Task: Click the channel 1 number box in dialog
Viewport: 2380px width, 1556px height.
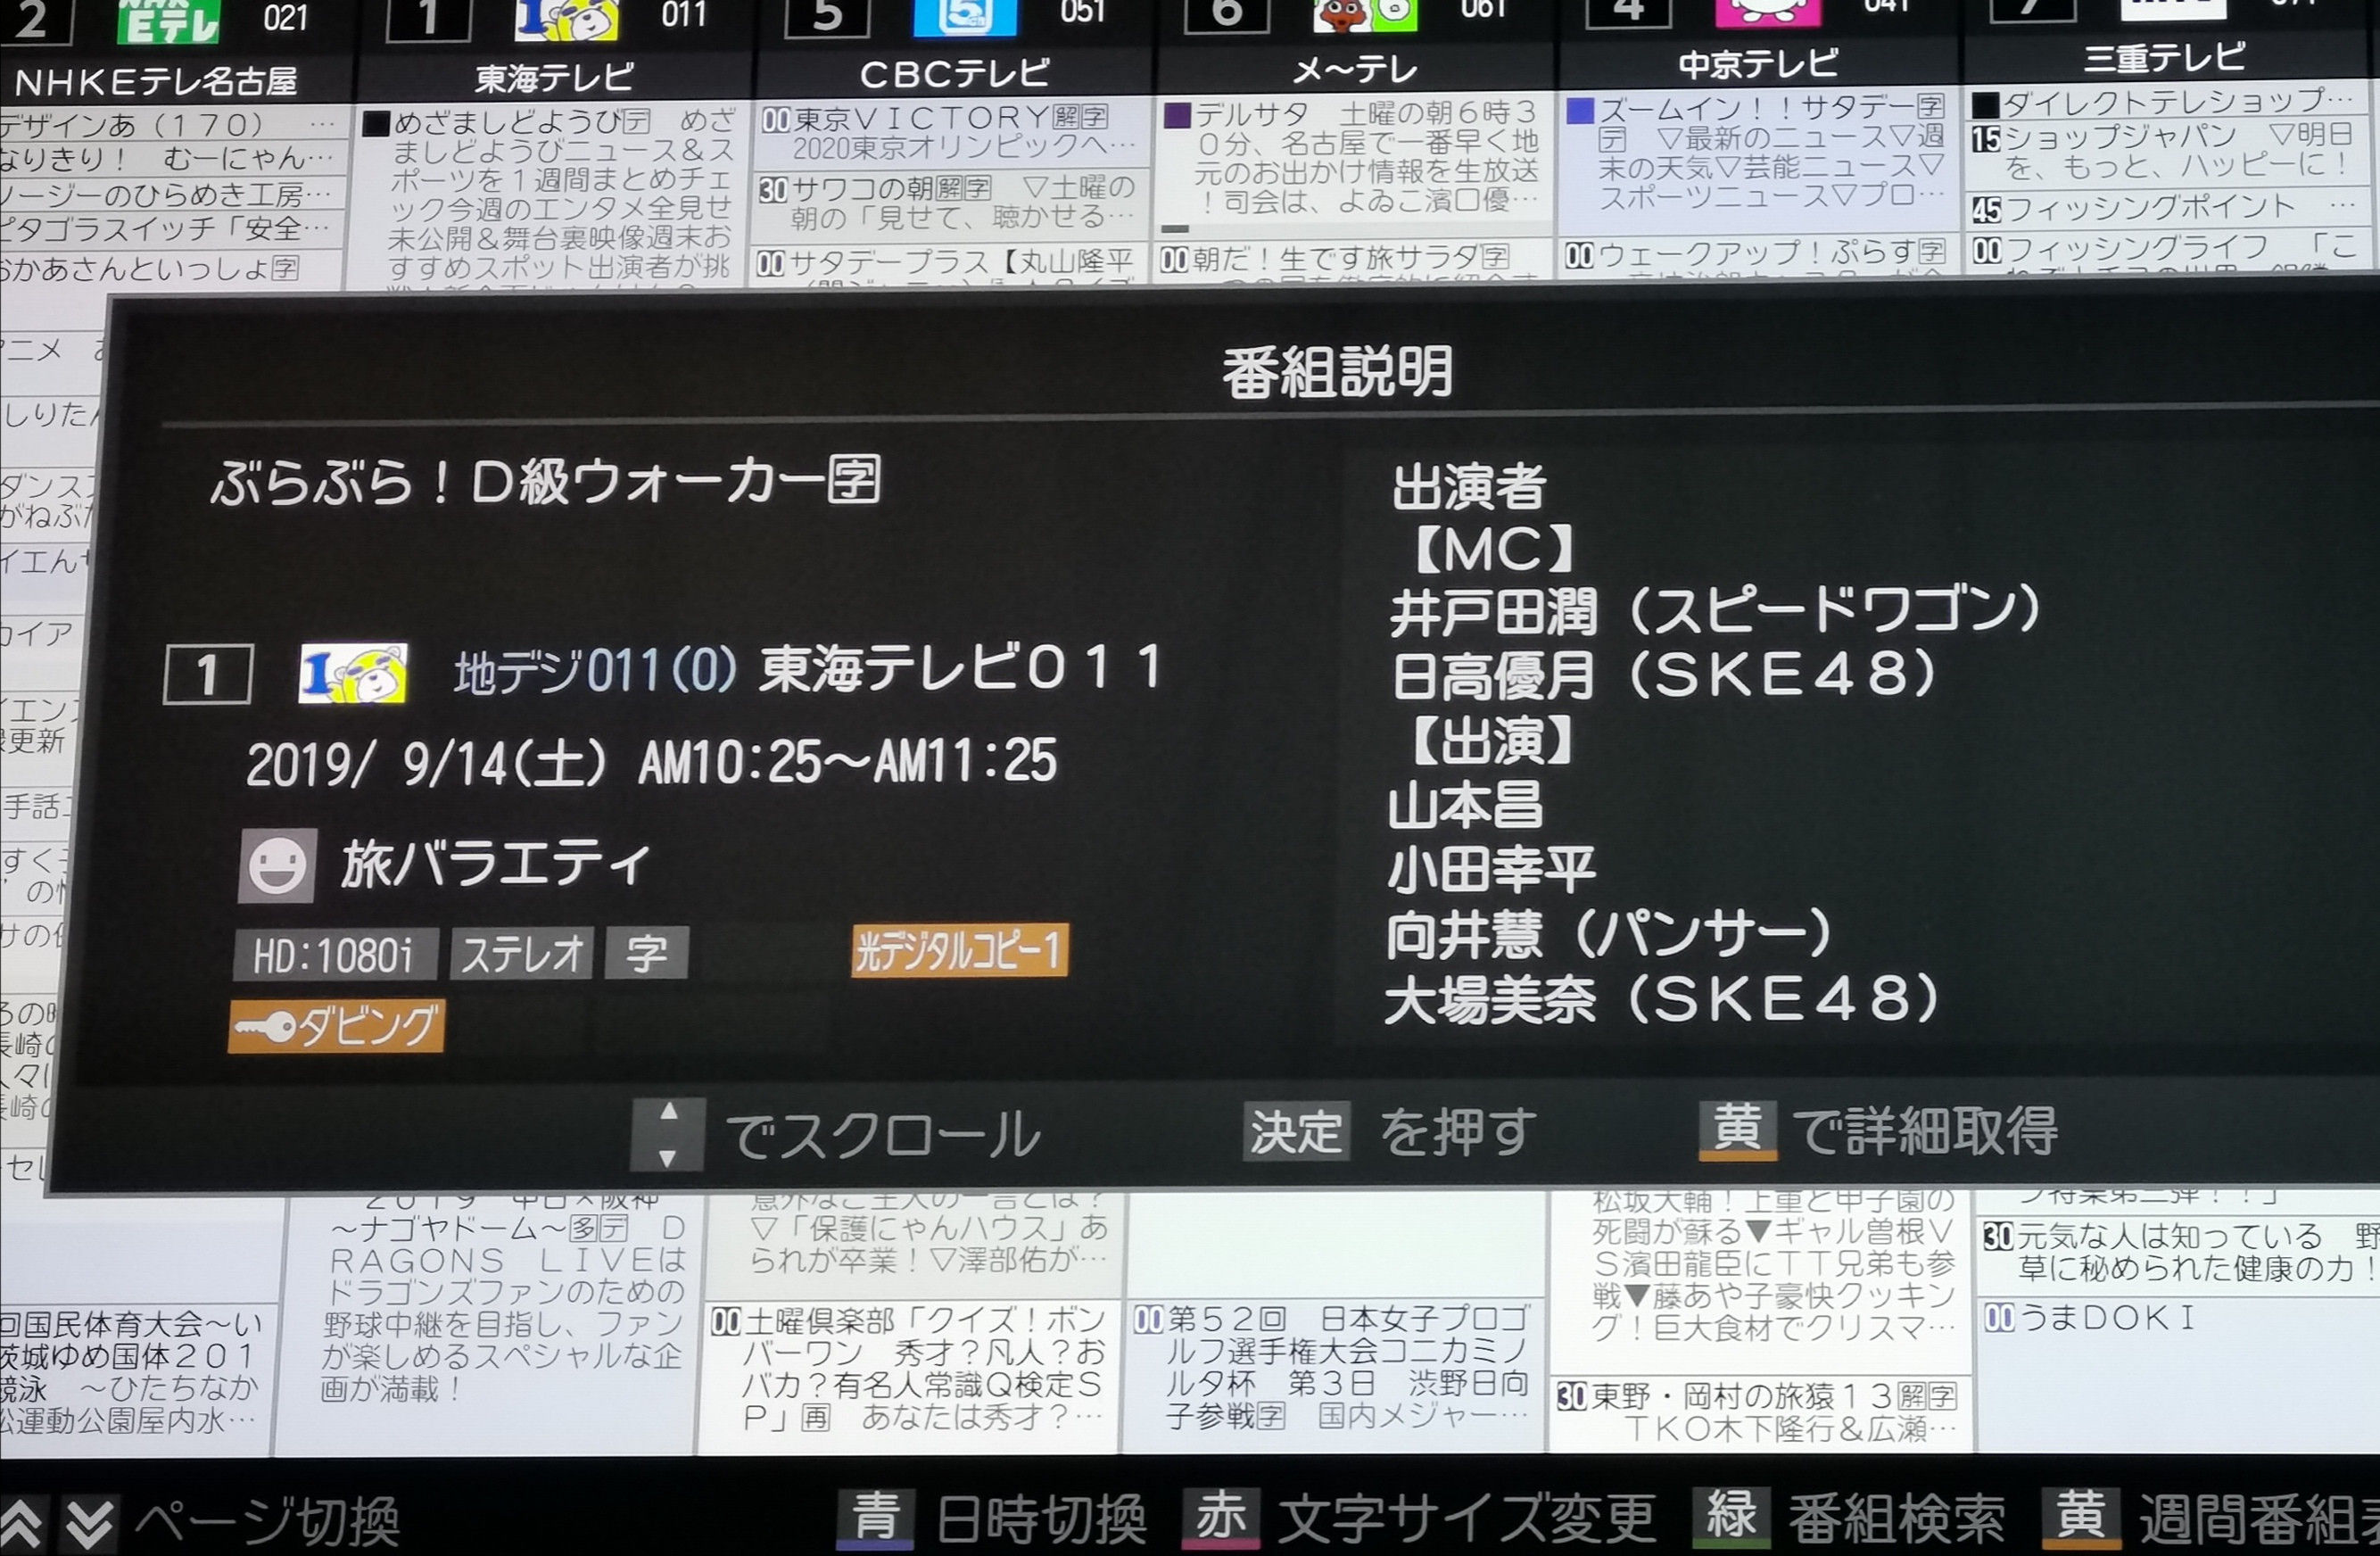Action: (x=207, y=675)
